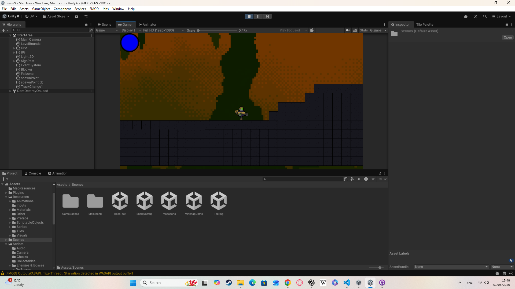Adjust the Game view Scale slider
This screenshot has height=289, width=515.
(198, 31)
